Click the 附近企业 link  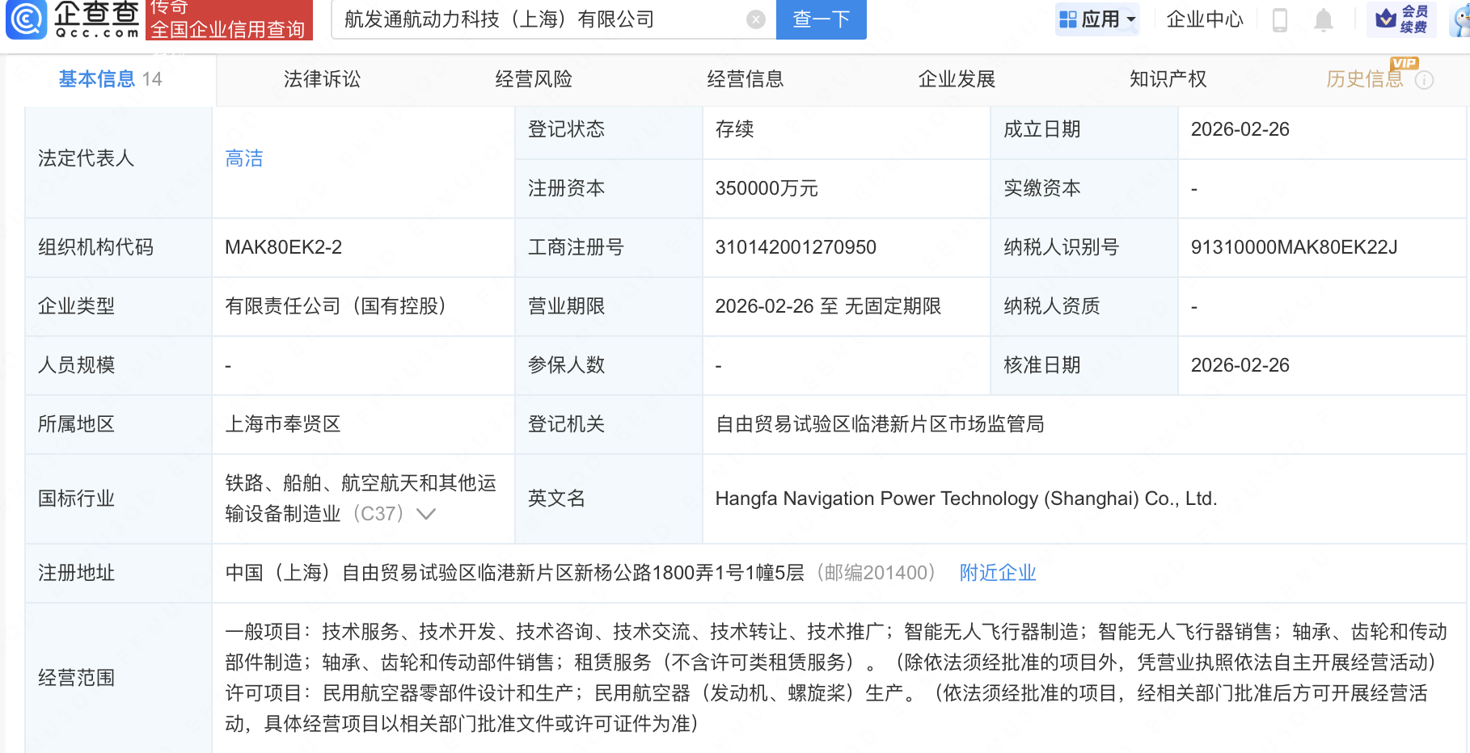point(997,573)
